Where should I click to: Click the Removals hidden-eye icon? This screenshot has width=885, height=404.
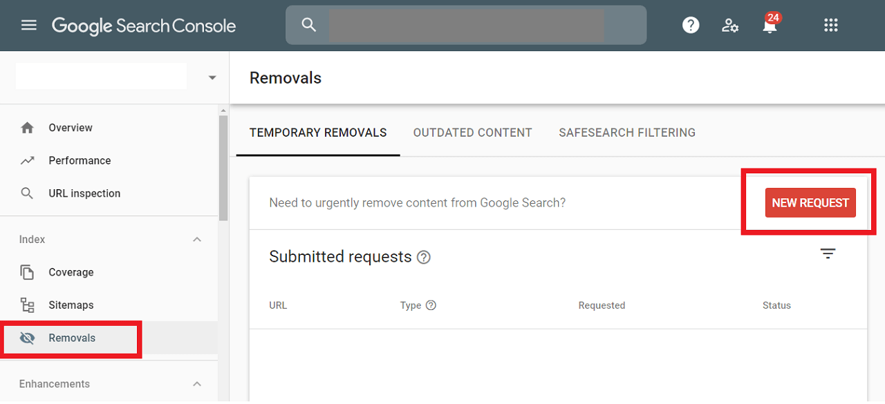point(28,338)
